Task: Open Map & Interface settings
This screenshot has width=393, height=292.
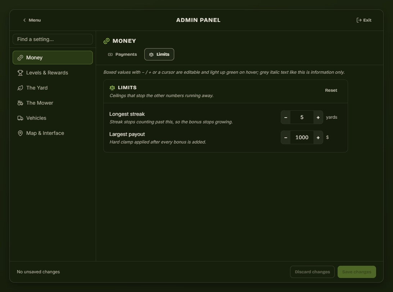Action: point(53,133)
